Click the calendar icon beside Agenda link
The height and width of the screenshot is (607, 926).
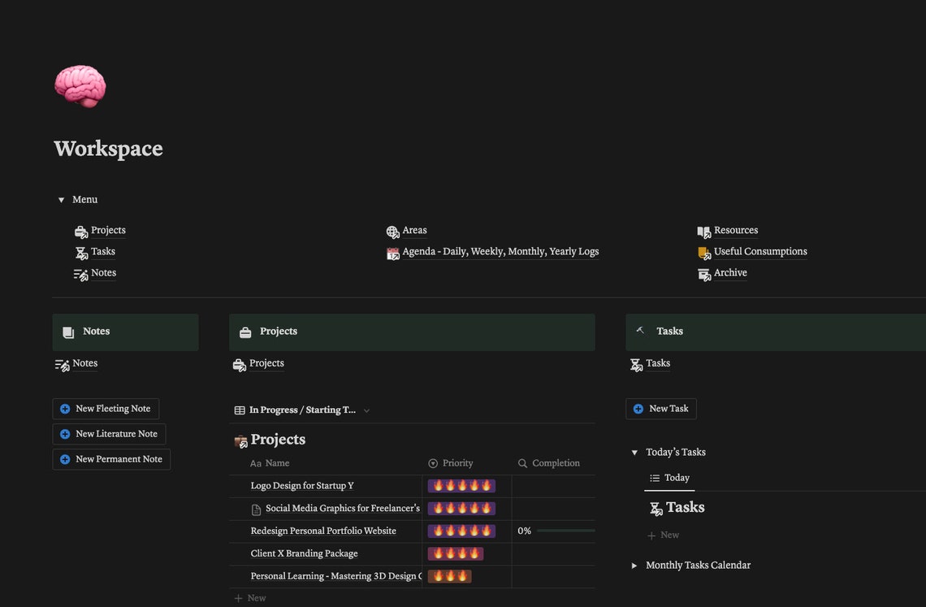[392, 254]
